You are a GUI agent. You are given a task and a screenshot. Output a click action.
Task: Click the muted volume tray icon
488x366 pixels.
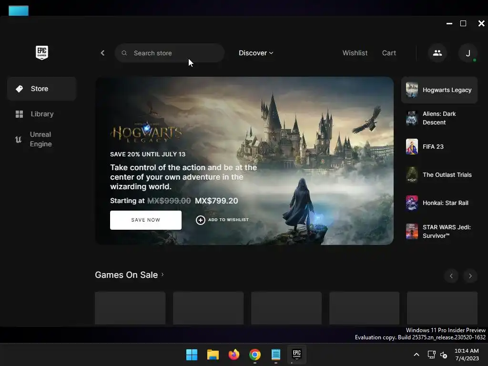(444, 355)
